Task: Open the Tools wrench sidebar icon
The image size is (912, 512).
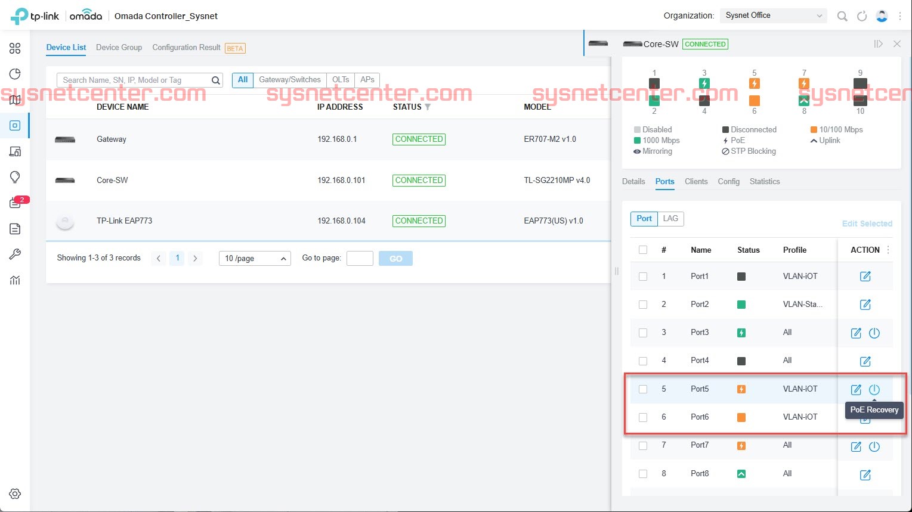Action: coord(15,255)
